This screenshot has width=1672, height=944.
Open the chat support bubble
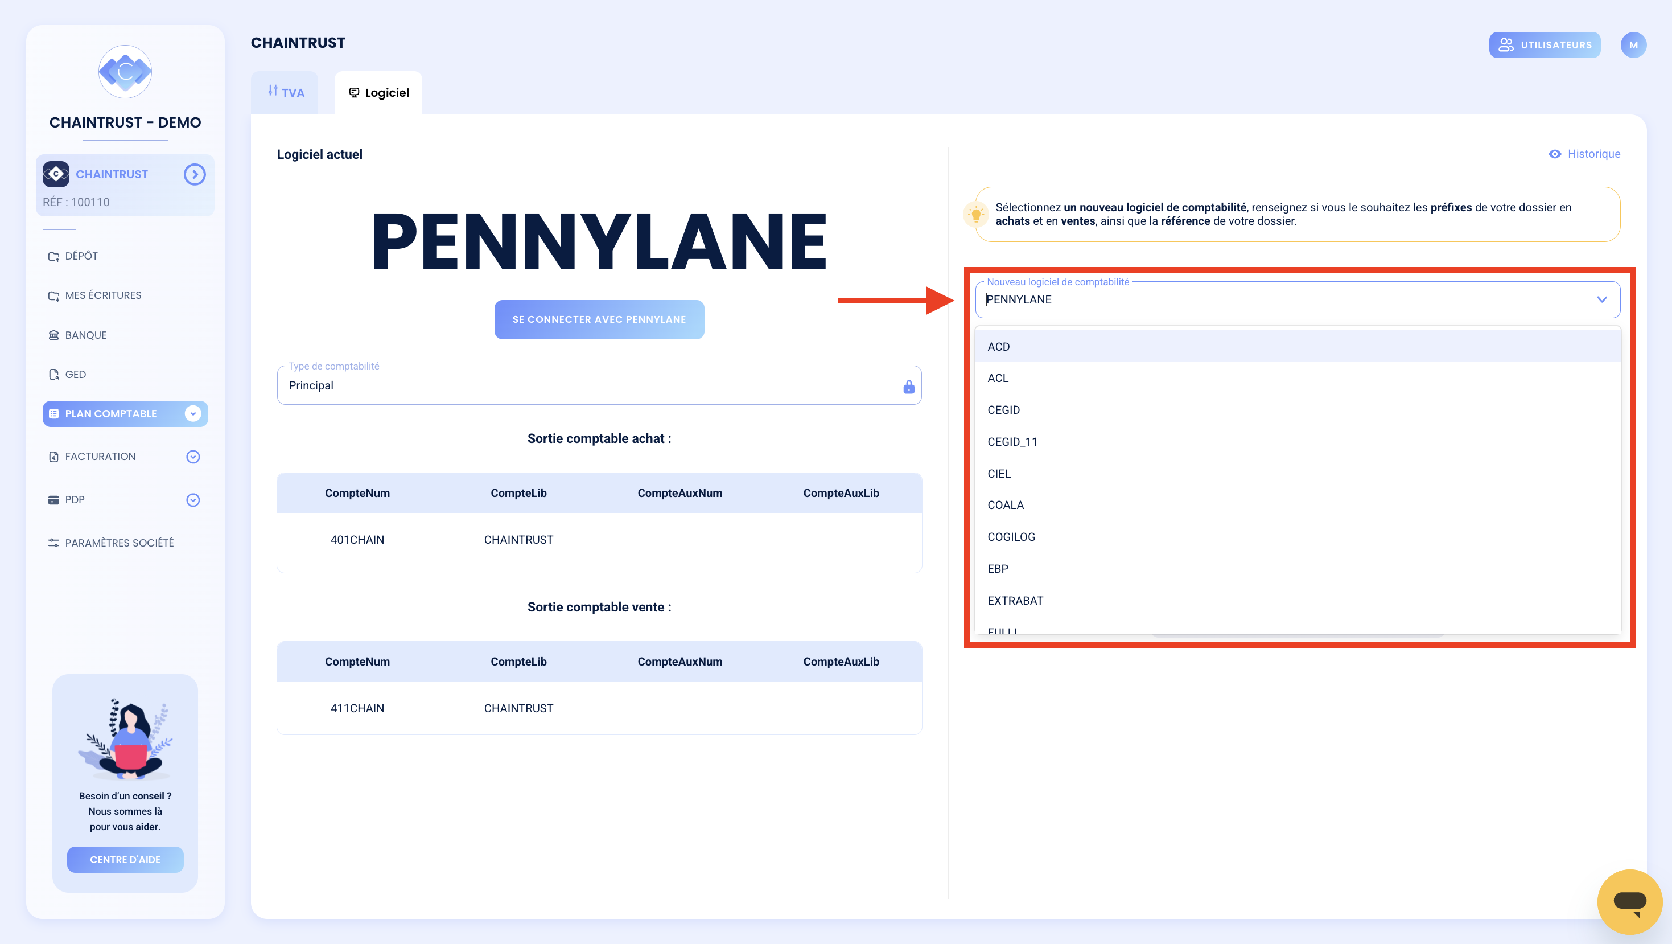[x=1630, y=901]
